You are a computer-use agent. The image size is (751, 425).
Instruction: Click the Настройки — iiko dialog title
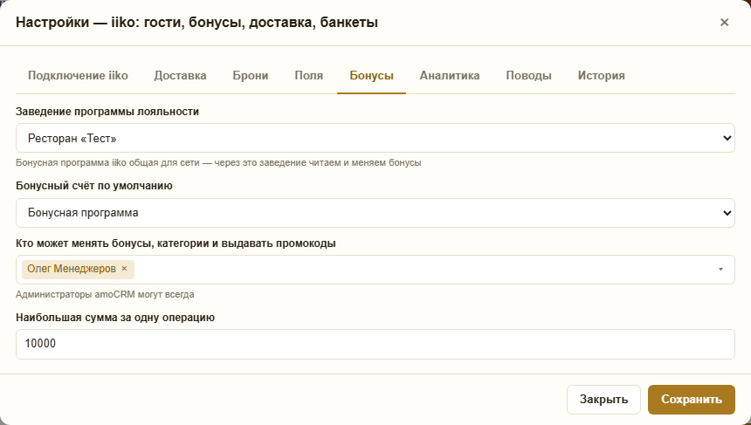click(196, 22)
